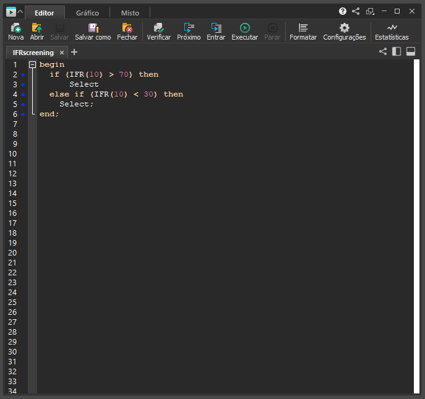Open a file with Abrir
This screenshot has height=399, width=425.
pos(37,32)
